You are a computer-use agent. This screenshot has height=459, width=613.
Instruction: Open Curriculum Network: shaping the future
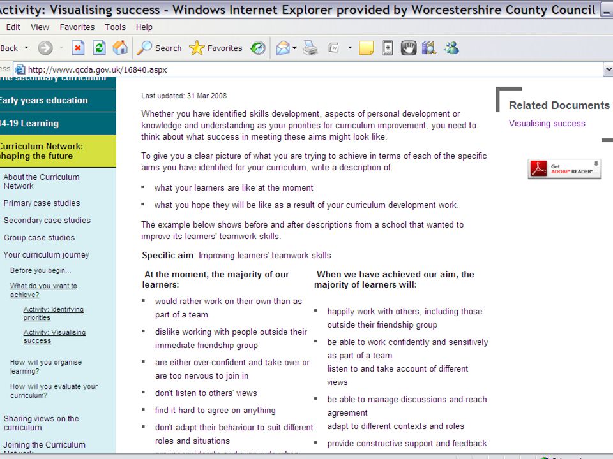(58, 151)
